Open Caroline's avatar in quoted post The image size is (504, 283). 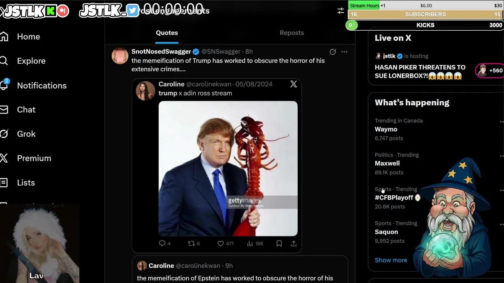145,91
